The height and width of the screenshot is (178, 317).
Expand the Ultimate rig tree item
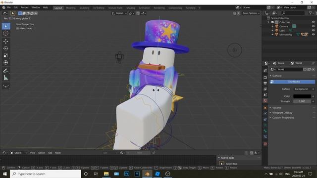coord(272,35)
